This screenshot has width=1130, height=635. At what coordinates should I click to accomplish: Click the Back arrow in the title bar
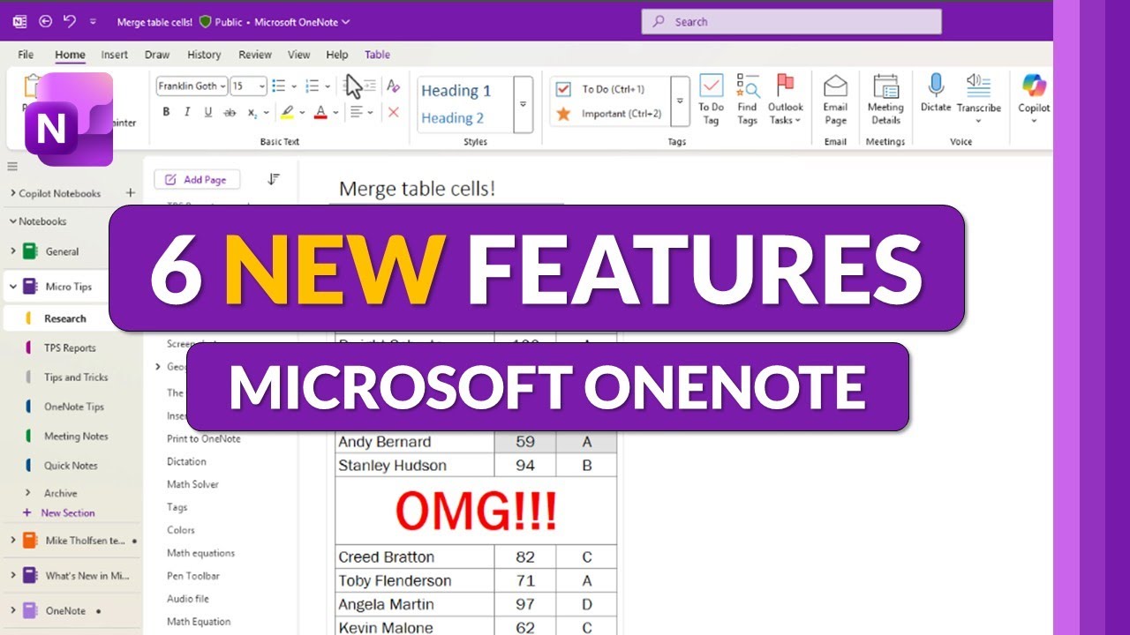coord(45,21)
